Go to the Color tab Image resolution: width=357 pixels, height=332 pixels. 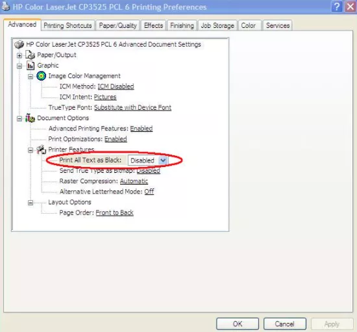click(x=249, y=25)
